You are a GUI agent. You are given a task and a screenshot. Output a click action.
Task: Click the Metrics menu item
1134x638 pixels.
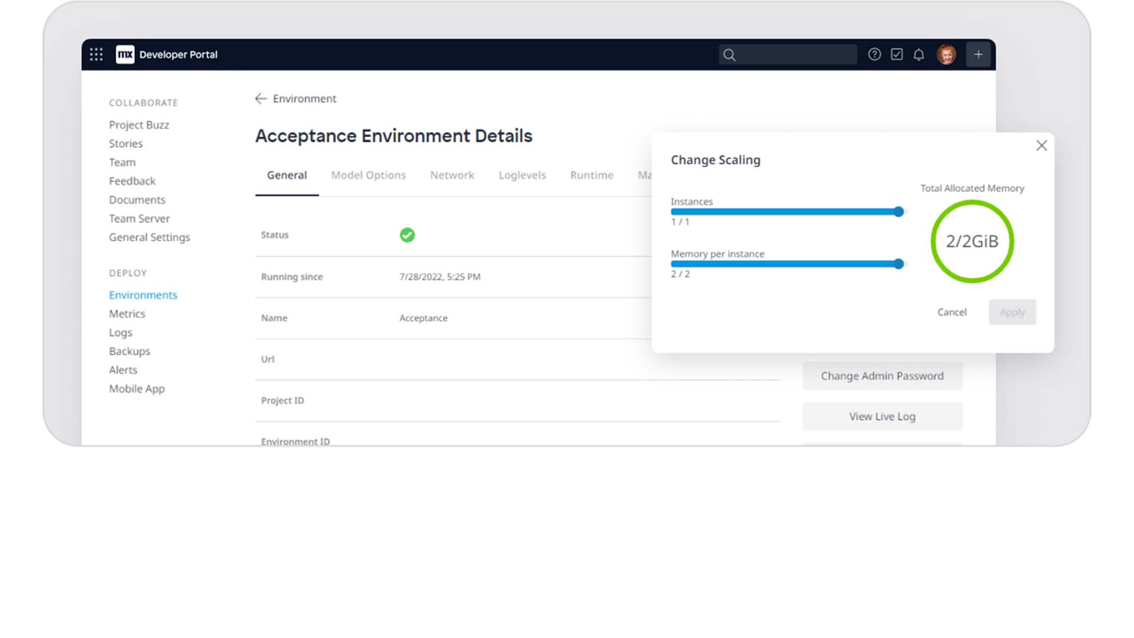pyautogui.click(x=127, y=313)
